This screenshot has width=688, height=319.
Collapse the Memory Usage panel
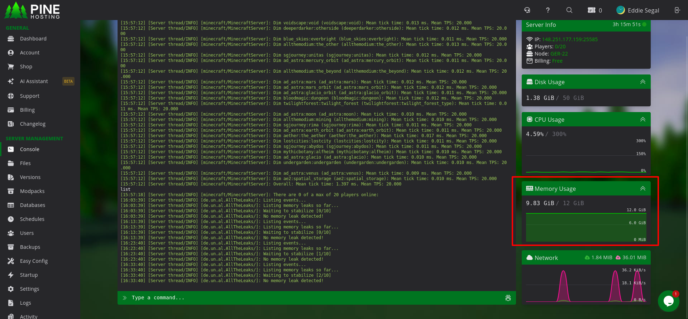point(643,188)
